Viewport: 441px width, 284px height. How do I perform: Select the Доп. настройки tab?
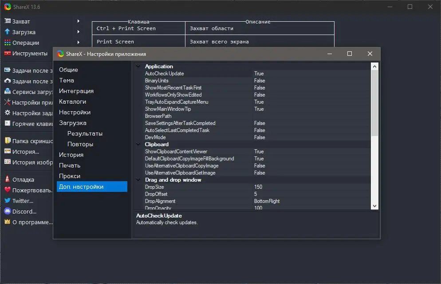click(x=92, y=187)
